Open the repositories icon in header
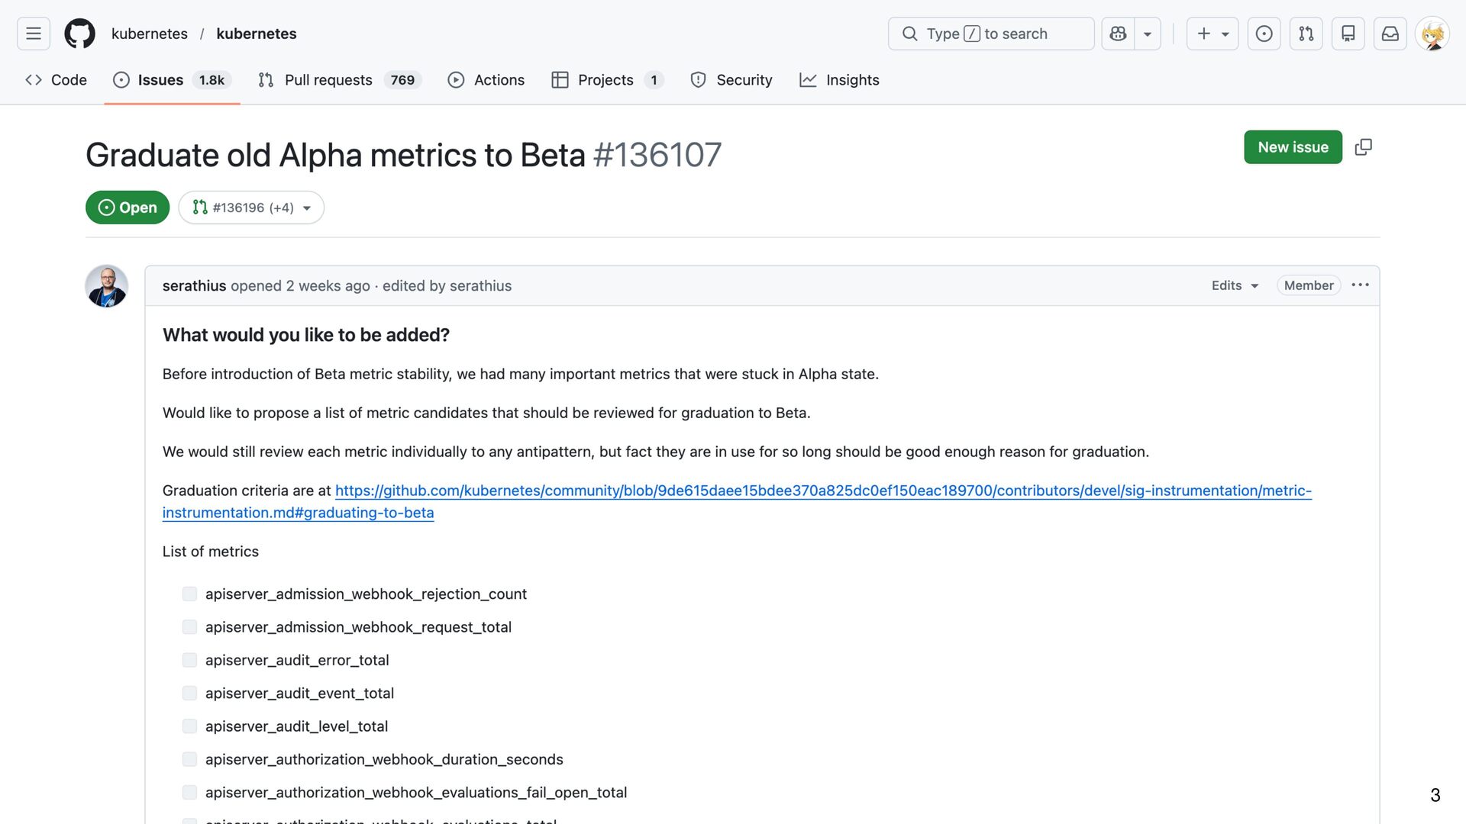 coord(1348,34)
